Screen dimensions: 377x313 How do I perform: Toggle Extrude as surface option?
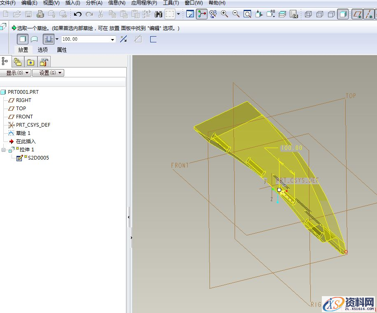point(35,39)
